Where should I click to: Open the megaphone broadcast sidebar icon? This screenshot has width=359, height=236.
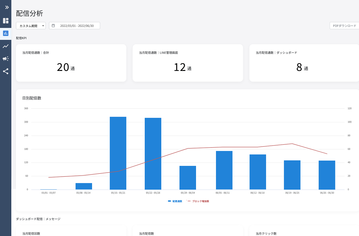[6, 59]
